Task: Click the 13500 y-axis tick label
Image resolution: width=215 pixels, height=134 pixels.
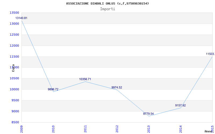Action: (14, 13)
